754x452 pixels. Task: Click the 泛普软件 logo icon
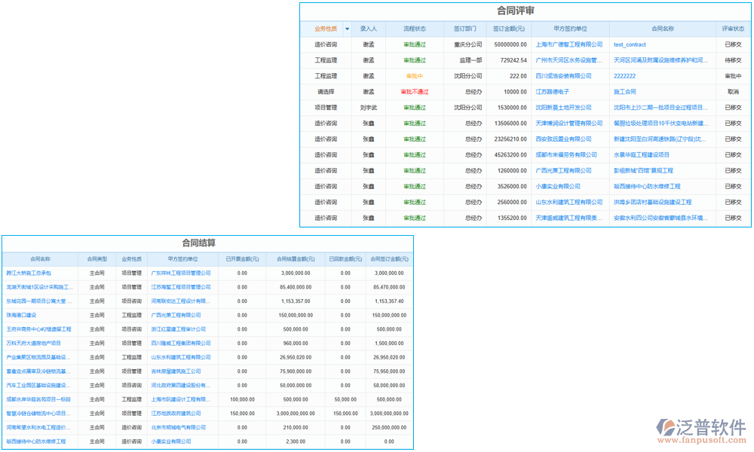point(667,429)
